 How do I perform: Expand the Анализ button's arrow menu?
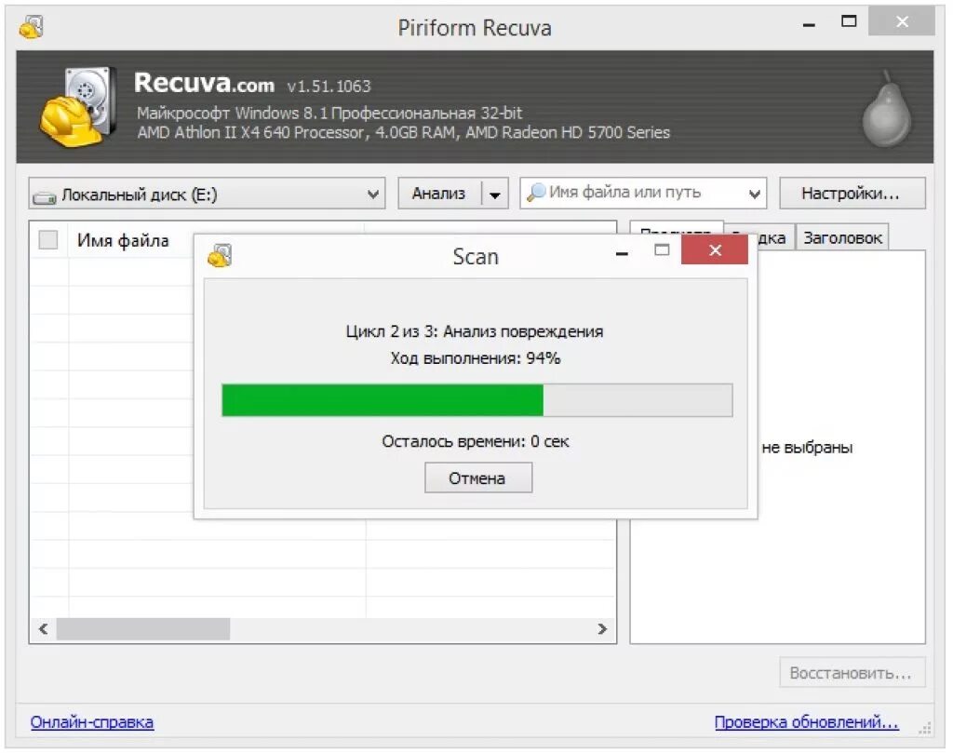point(495,194)
